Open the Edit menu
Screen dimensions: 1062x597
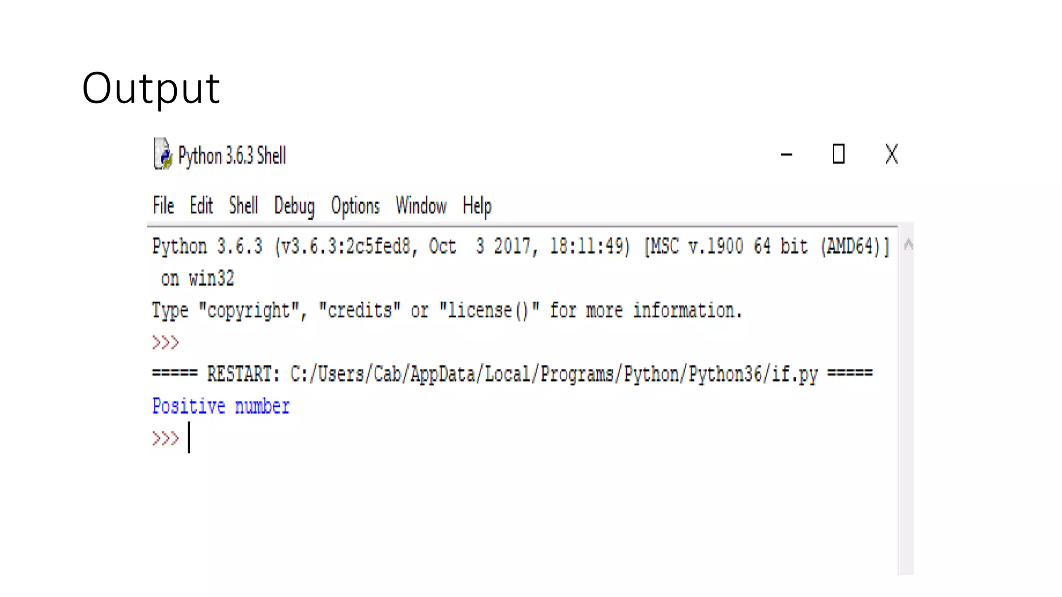click(x=201, y=206)
